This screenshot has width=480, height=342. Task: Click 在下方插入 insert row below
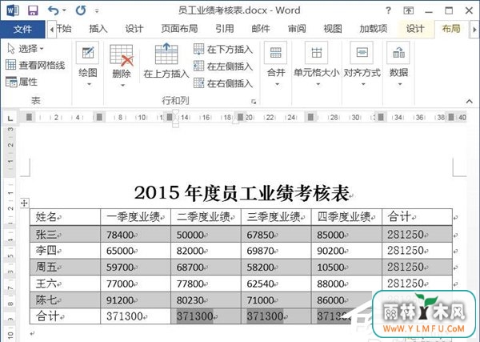pyautogui.click(x=223, y=50)
